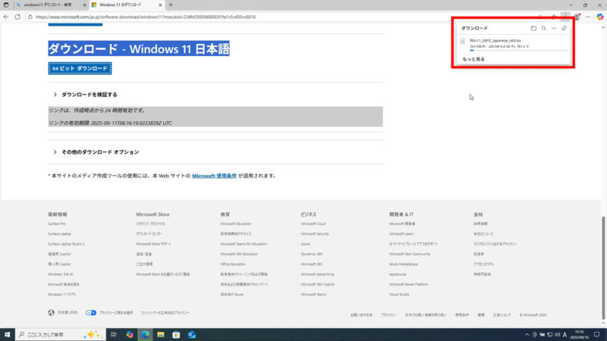Open more options in the download panel
The height and width of the screenshot is (341, 607).
click(x=553, y=28)
